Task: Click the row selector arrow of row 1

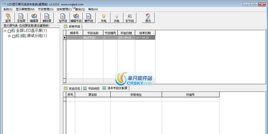Action: [65, 38]
